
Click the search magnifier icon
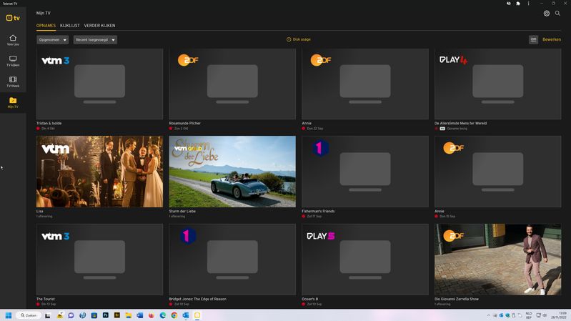coord(558,13)
